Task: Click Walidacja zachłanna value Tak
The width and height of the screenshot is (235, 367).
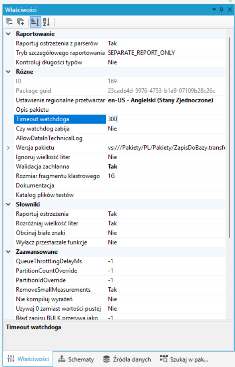Action: point(113,167)
